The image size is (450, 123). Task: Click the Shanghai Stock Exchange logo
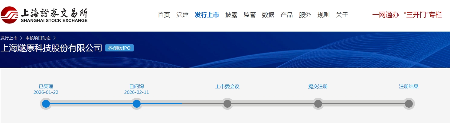pyautogui.click(x=44, y=15)
